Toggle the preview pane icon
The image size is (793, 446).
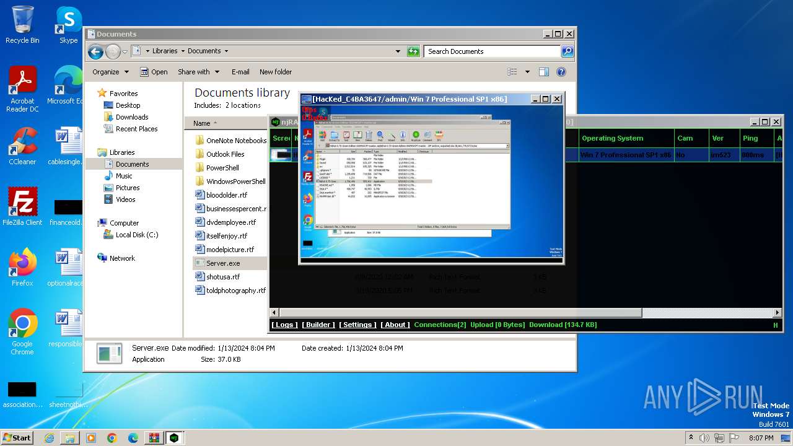tap(544, 72)
